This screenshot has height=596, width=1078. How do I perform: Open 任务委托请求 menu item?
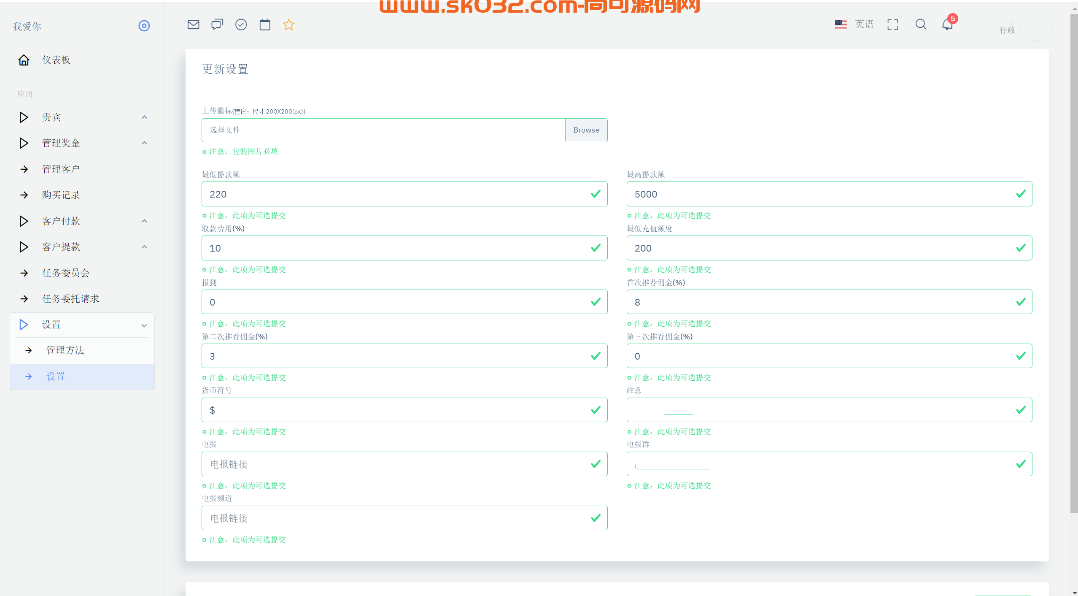[x=70, y=299]
